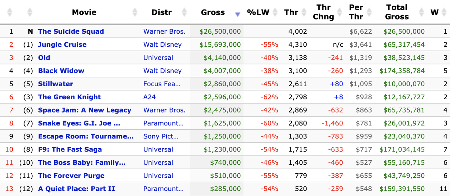Image resolution: width=450 pixels, height=196 pixels.
Task: Click Universal in The Forever Purge row
Action: pyautogui.click(x=158, y=176)
